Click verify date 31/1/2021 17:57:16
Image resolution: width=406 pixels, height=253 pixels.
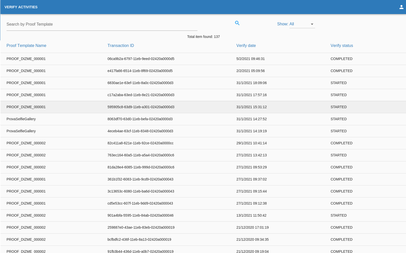tap(251, 95)
